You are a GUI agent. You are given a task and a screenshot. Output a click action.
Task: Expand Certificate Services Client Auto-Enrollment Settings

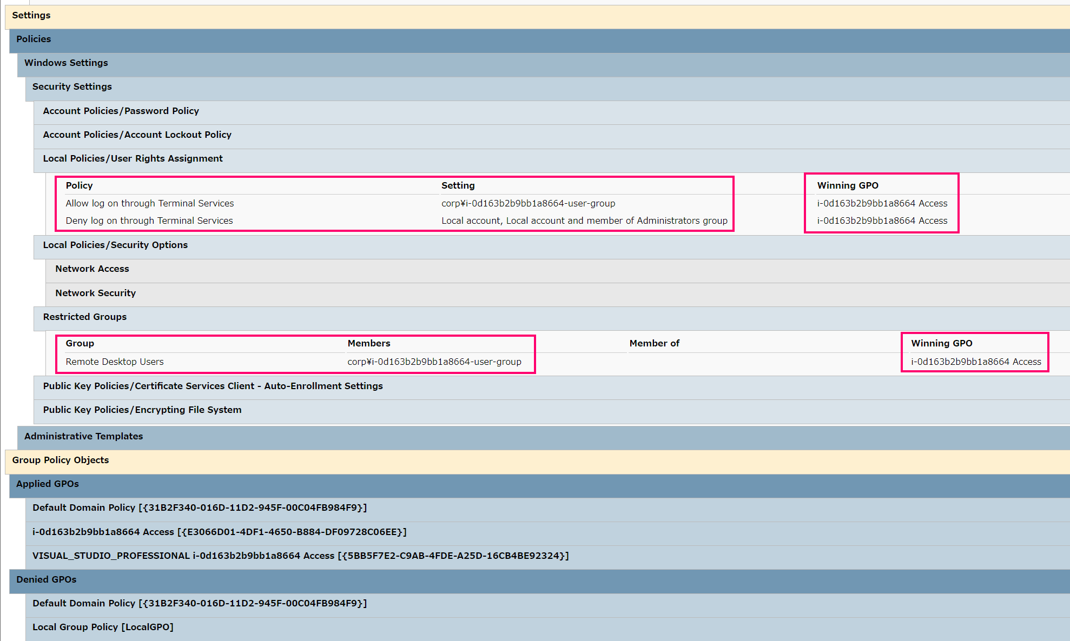coord(213,386)
